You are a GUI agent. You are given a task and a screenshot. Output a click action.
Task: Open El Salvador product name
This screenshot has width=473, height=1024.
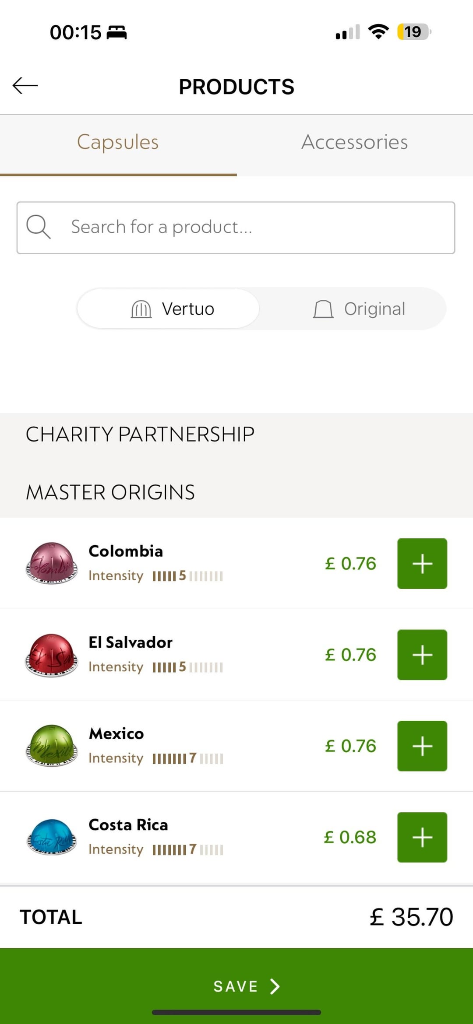tap(131, 642)
